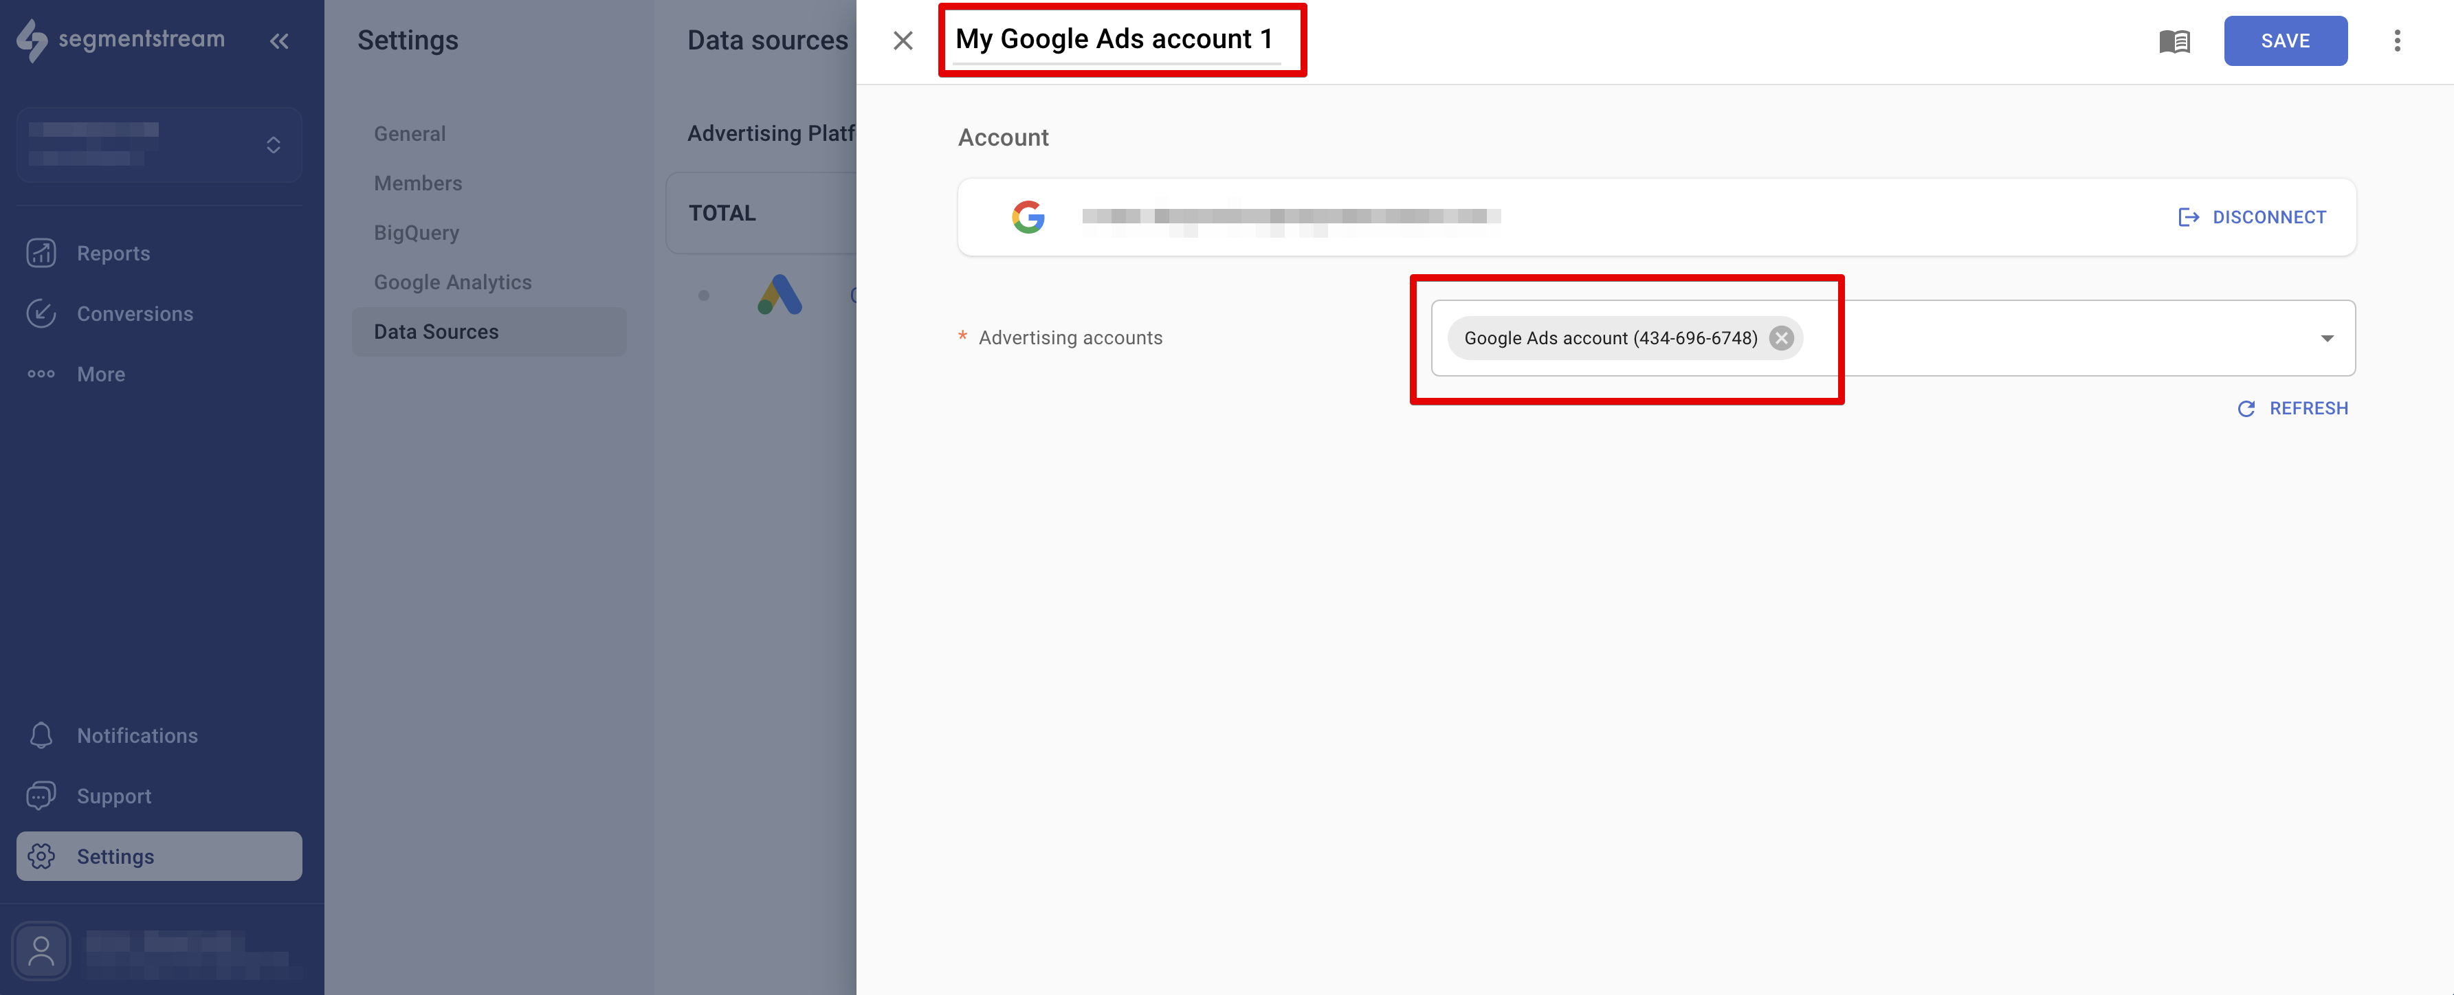
Task: Click the Google G logo
Action: click(x=1027, y=217)
